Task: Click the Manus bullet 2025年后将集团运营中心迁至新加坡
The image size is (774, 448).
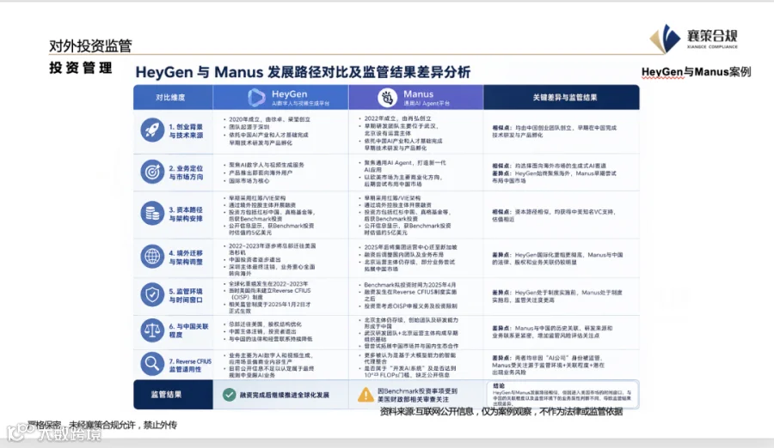Action: coord(410,247)
